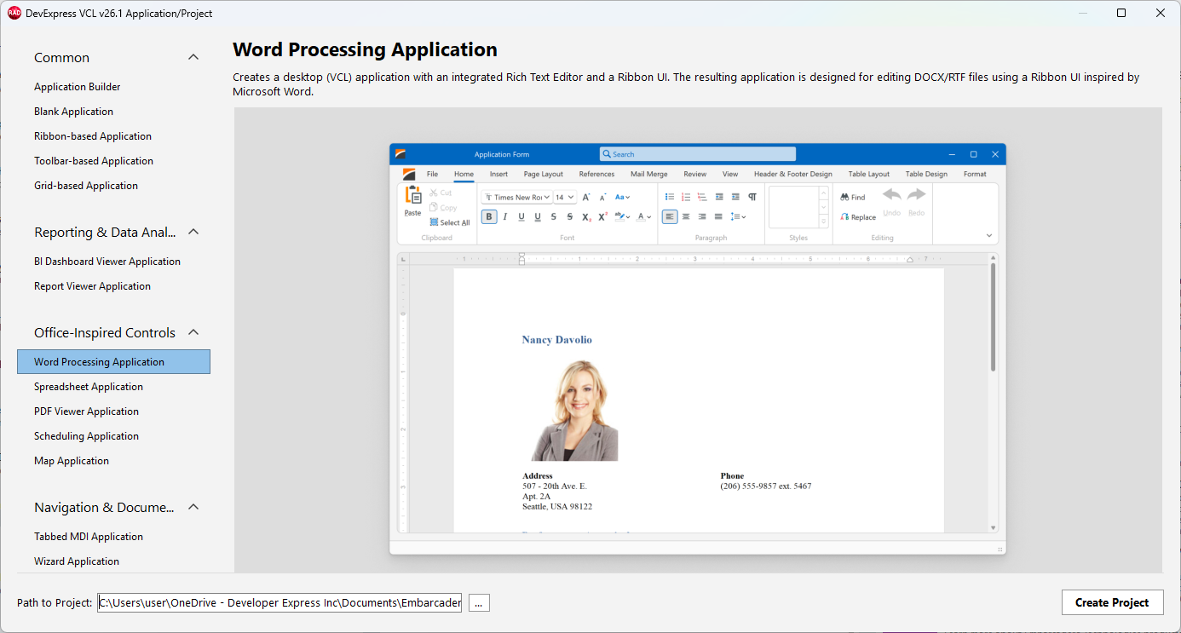Image resolution: width=1181 pixels, height=633 pixels.
Task: Click the Path to Project field
Action: pyautogui.click(x=279, y=602)
